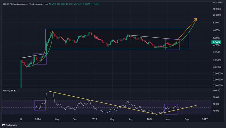Click the TradingView logo
The image size is (226, 128).
click(10, 125)
